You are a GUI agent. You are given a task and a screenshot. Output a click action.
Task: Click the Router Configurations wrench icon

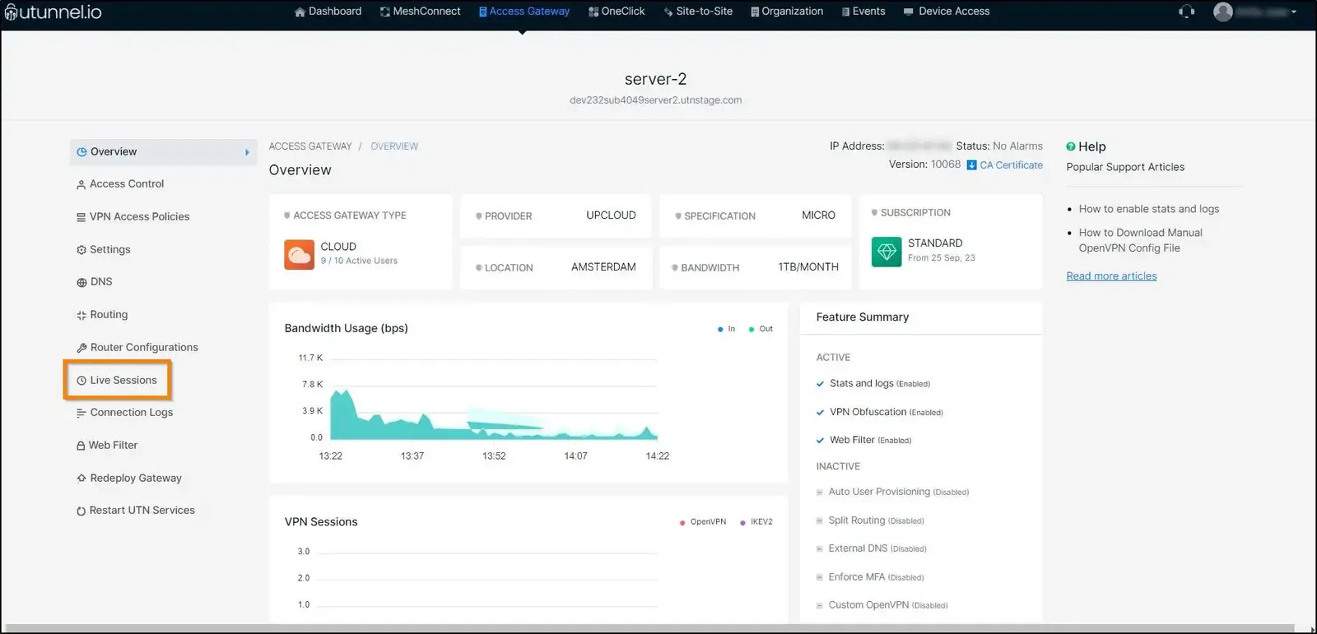coord(81,348)
